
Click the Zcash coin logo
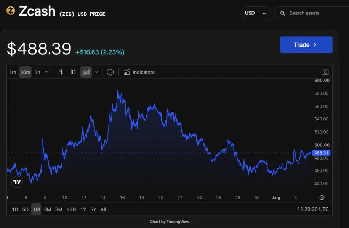[10, 11]
